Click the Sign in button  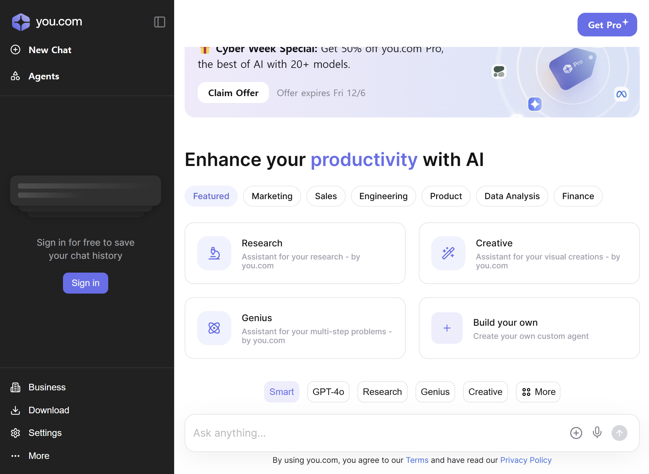pyautogui.click(x=86, y=283)
